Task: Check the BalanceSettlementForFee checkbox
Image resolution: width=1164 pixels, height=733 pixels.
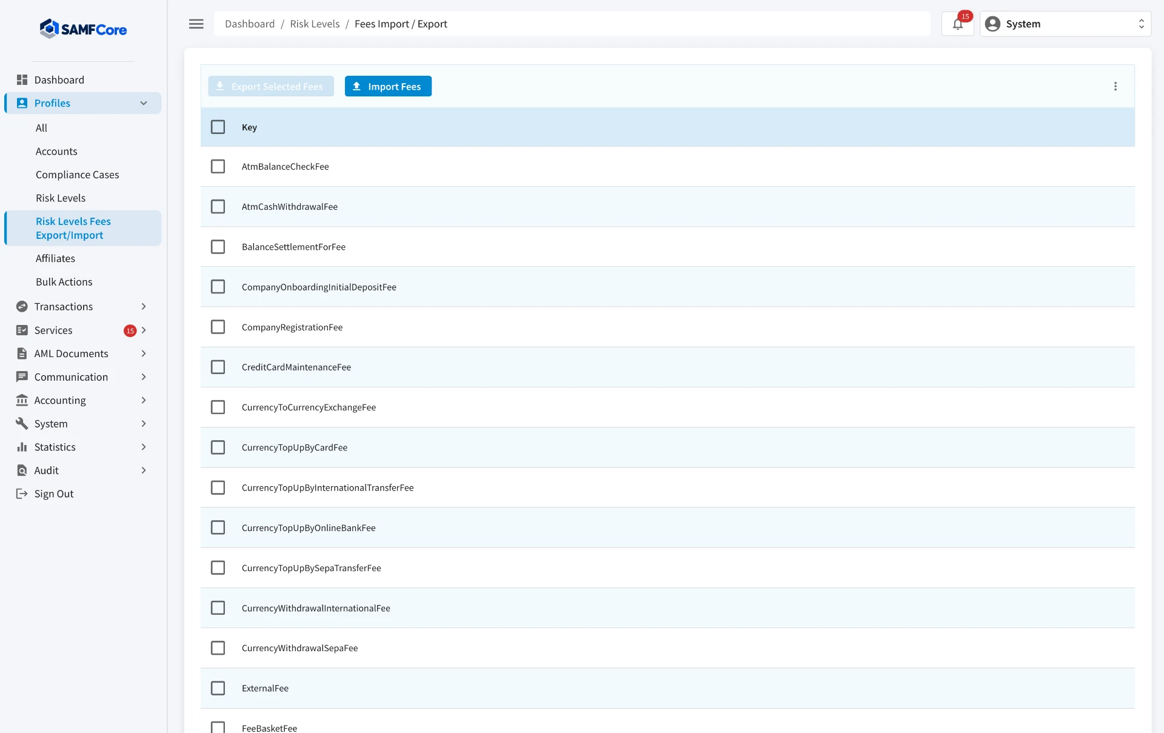Action: pyautogui.click(x=218, y=247)
